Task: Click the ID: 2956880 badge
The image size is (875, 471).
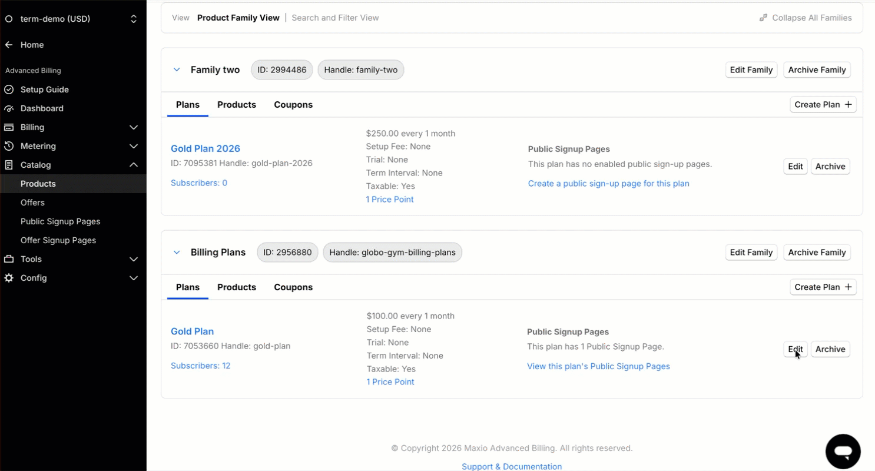Action: 288,252
